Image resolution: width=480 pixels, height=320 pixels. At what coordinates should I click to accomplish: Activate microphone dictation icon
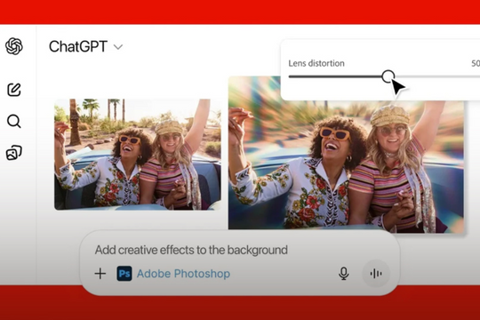click(x=344, y=274)
